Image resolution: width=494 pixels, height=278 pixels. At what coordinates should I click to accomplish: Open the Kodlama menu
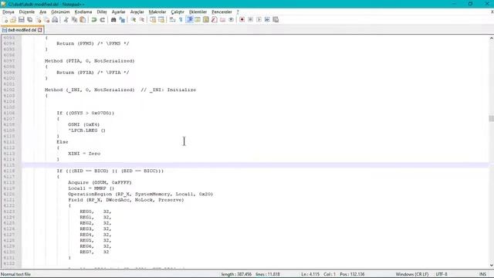83,12
